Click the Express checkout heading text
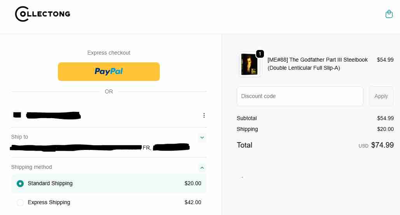Screen dimensions: 400x215 pos(109,53)
